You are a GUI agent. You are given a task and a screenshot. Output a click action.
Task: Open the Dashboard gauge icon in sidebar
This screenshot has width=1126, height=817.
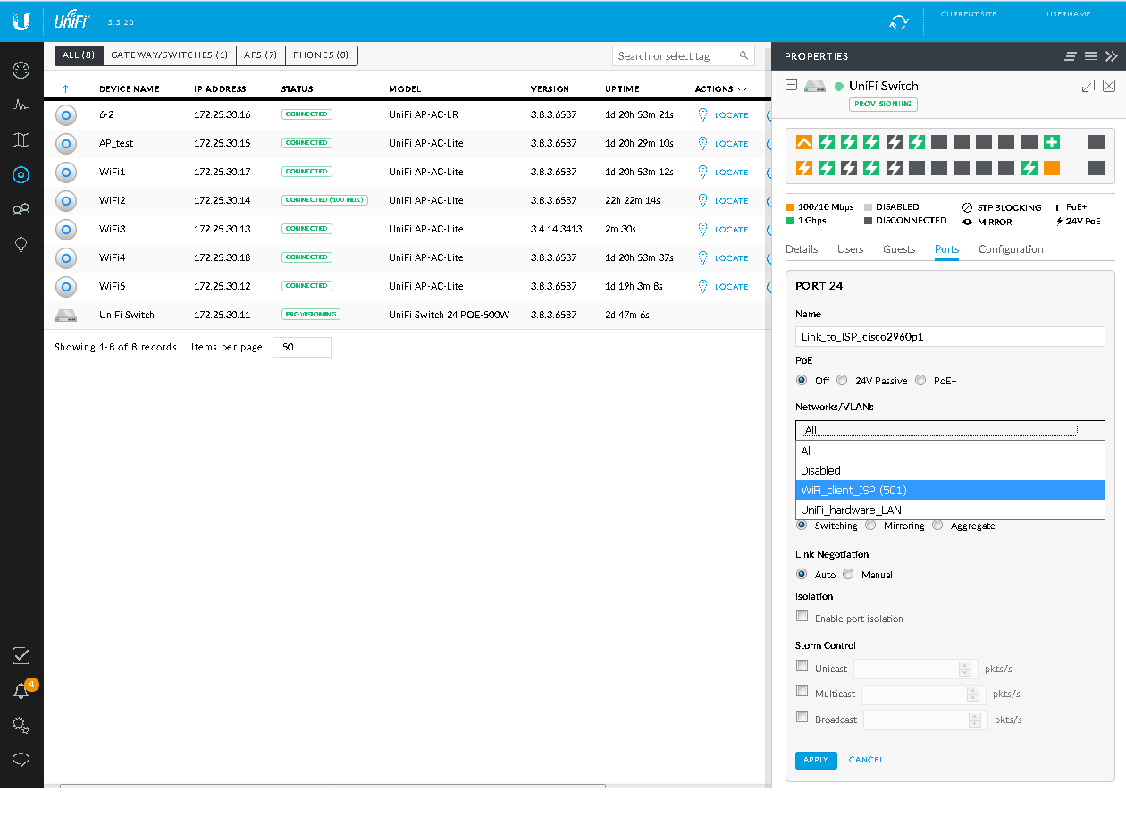(x=21, y=71)
